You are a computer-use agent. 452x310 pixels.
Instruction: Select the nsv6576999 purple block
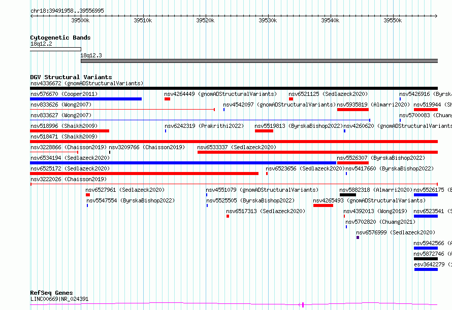pos(358,237)
